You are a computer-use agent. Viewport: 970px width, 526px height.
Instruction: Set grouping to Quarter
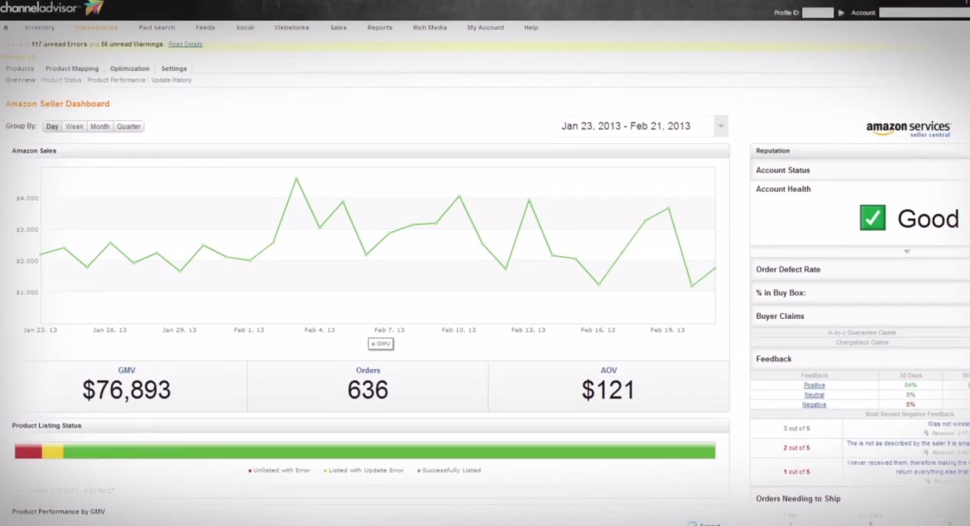tap(128, 127)
